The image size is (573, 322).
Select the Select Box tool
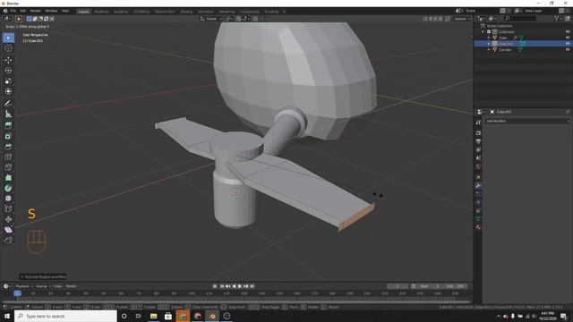coord(8,38)
